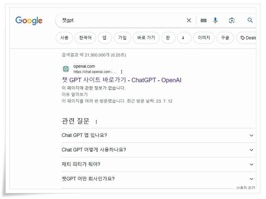
Task: Click the 관련 질문 heading
Action: 75,121
